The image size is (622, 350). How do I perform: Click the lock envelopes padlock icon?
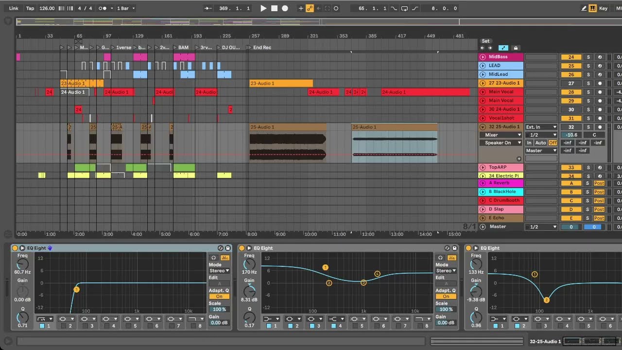(x=516, y=48)
